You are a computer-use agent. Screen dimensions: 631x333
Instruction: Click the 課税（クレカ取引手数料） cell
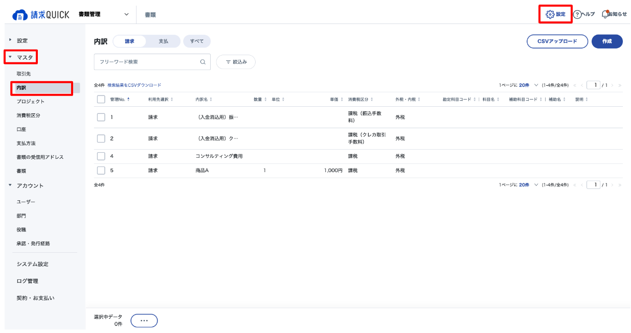367,138
